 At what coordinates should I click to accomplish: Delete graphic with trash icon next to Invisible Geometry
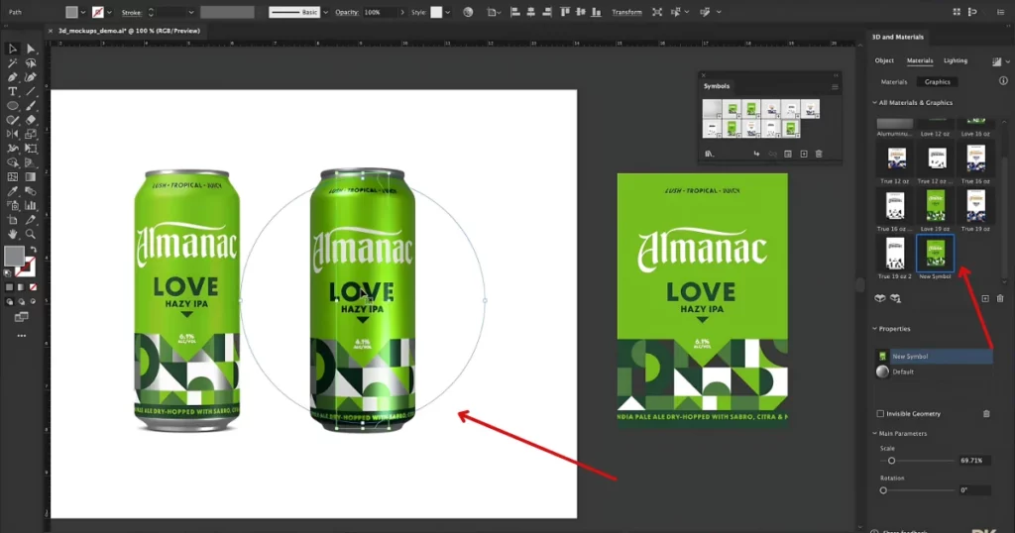coord(986,414)
